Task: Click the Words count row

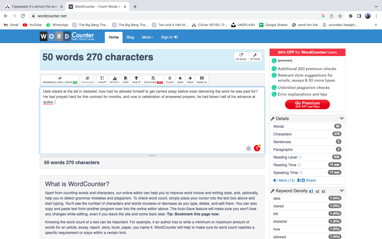Action: (x=307, y=126)
